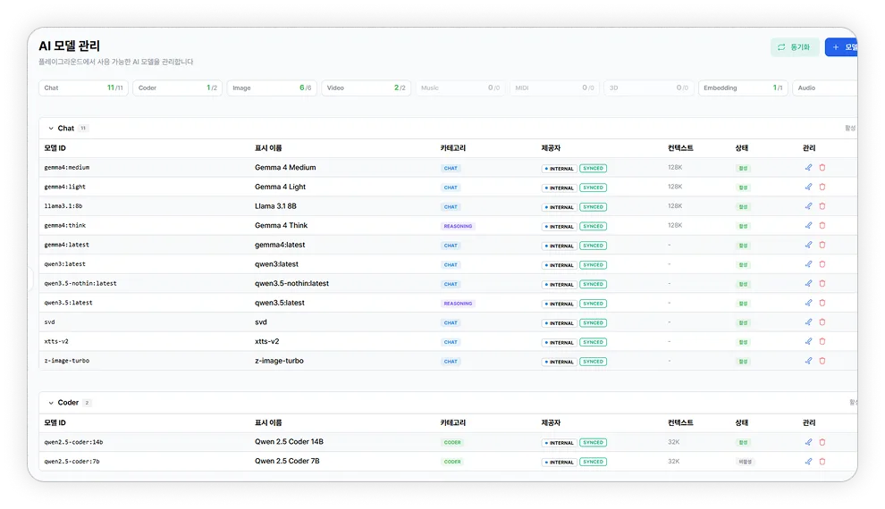The height and width of the screenshot is (509, 885).
Task: Click INTERNAL badge for llama3.1:8b
Action: pos(559,207)
